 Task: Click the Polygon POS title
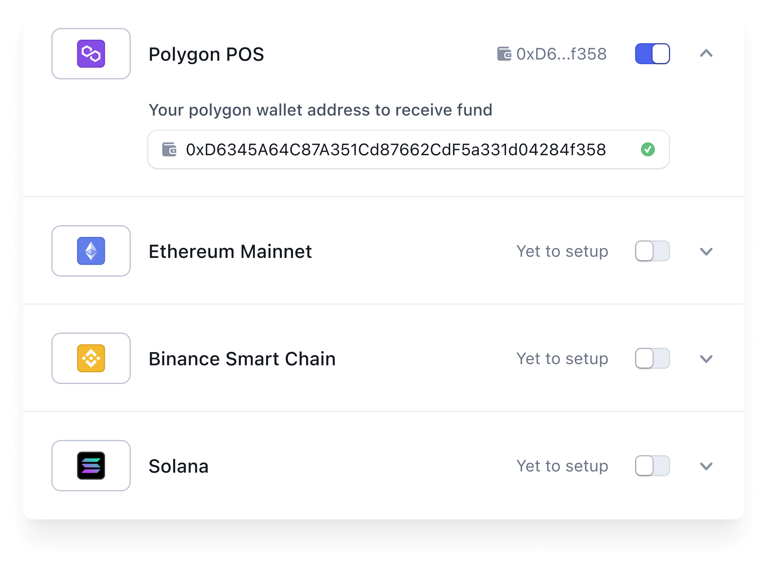[x=206, y=54]
